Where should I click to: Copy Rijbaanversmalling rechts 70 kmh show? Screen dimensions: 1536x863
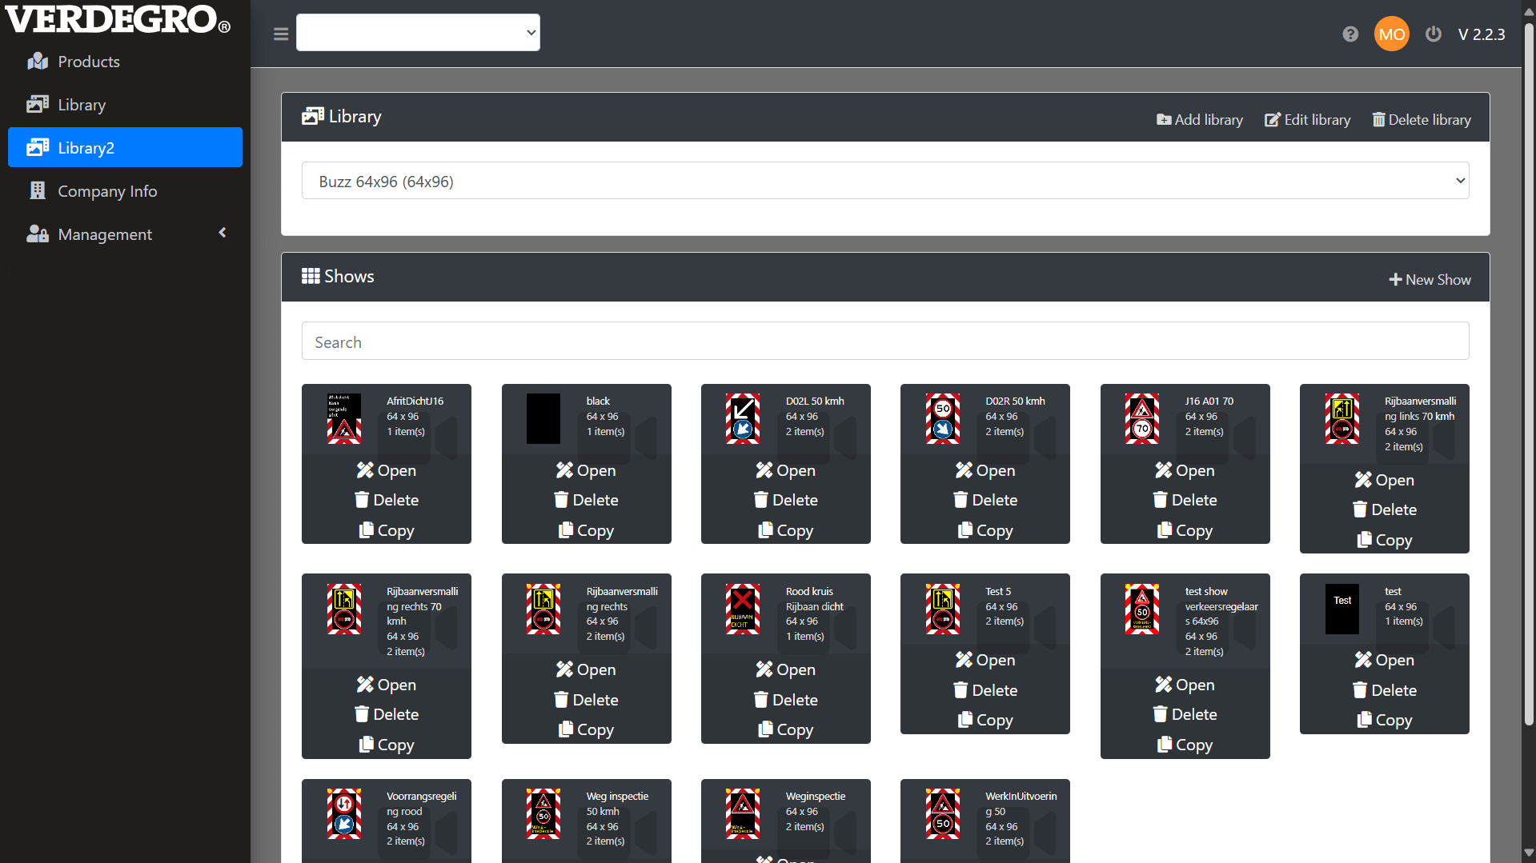click(x=387, y=745)
